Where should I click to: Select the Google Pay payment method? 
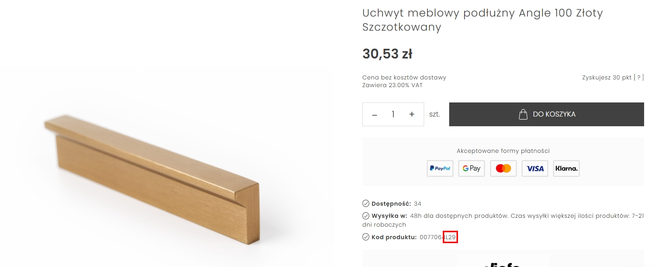[471, 169]
